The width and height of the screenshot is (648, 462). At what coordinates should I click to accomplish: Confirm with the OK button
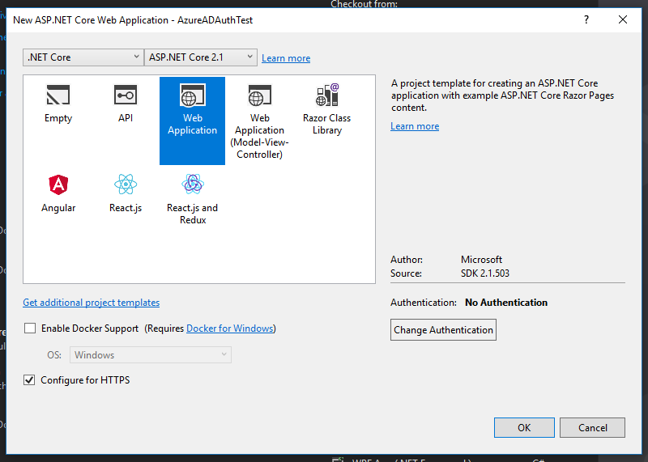click(x=524, y=427)
